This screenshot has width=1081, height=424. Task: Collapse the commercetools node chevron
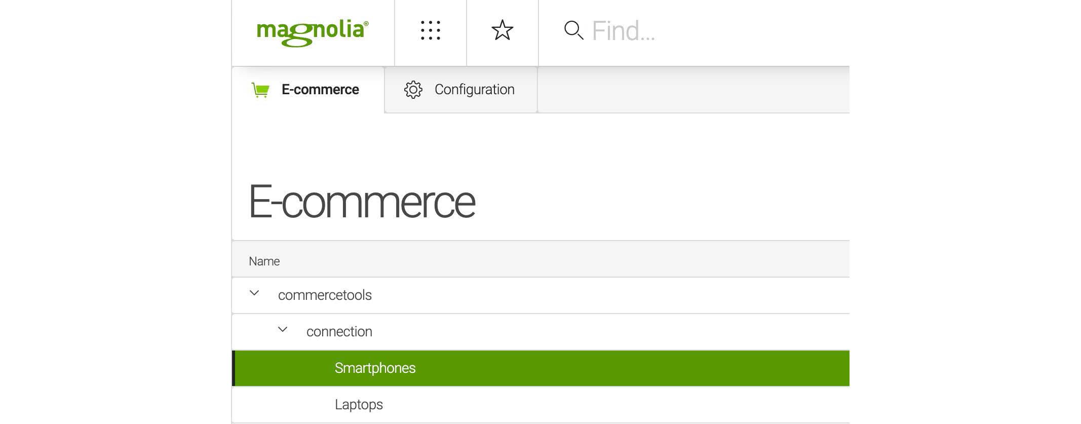click(254, 293)
